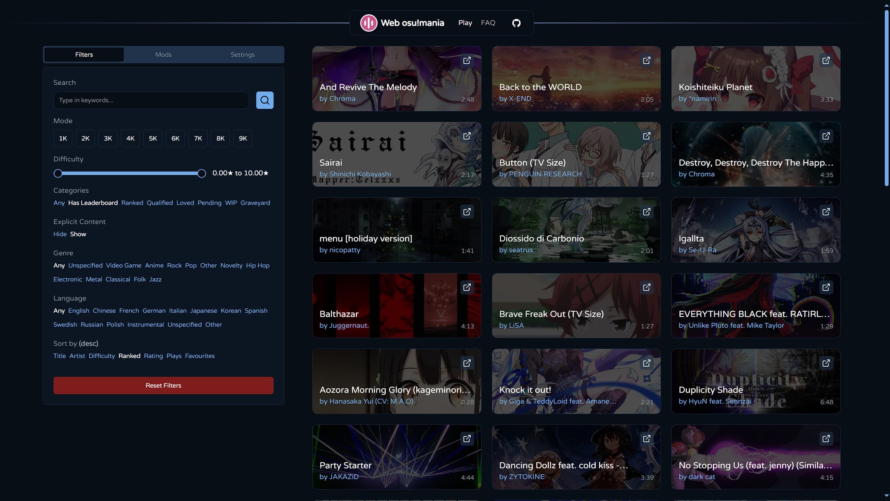The width and height of the screenshot is (890, 501).
Task: Open external link on Diossido di Carbonio
Action: point(646,212)
